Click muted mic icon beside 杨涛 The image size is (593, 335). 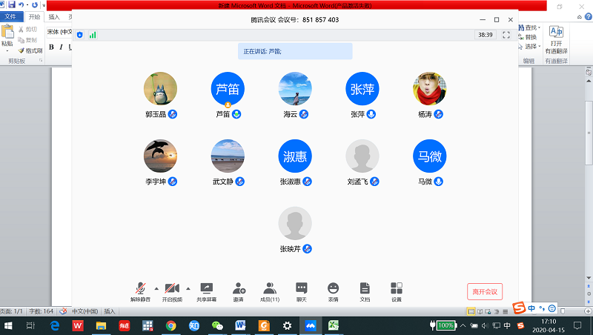(438, 114)
